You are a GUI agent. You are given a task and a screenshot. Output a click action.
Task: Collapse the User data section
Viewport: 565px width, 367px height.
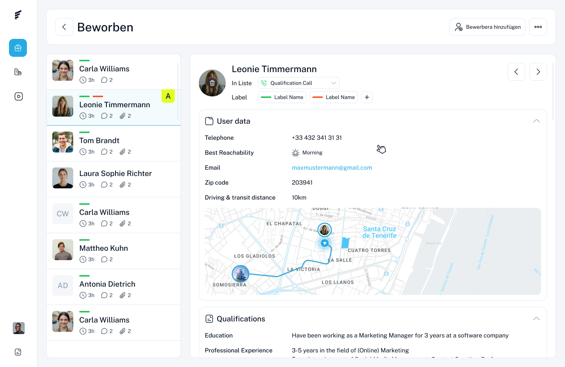pyautogui.click(x=537, y=121)
